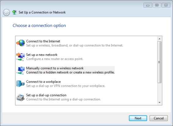Click the scrollbar down arrow
The height and width of the screenshot is (126, 173).
(x=160, y=102)
